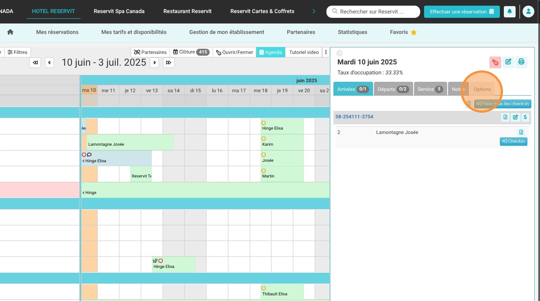Click Faire tous les check-in button
Viewport: 540px width, 301px height.
click(503, 104)
